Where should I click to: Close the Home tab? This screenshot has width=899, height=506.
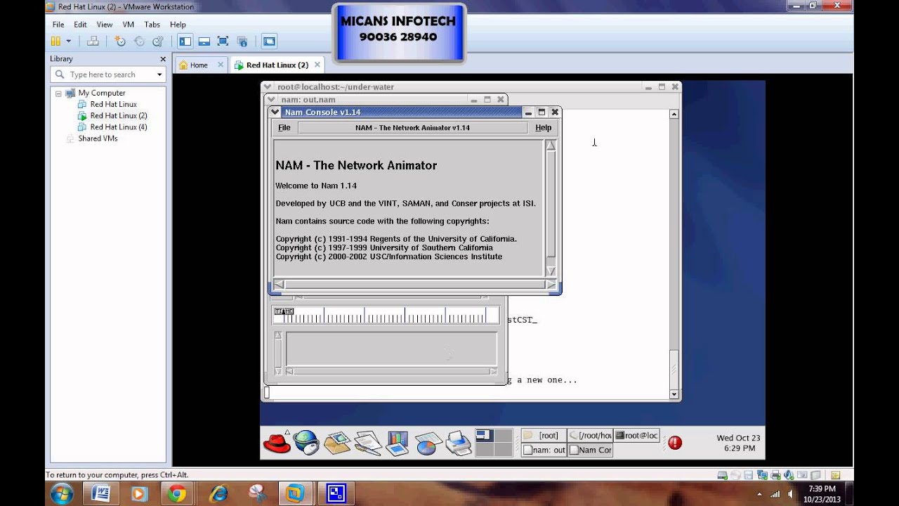point(220,65)
